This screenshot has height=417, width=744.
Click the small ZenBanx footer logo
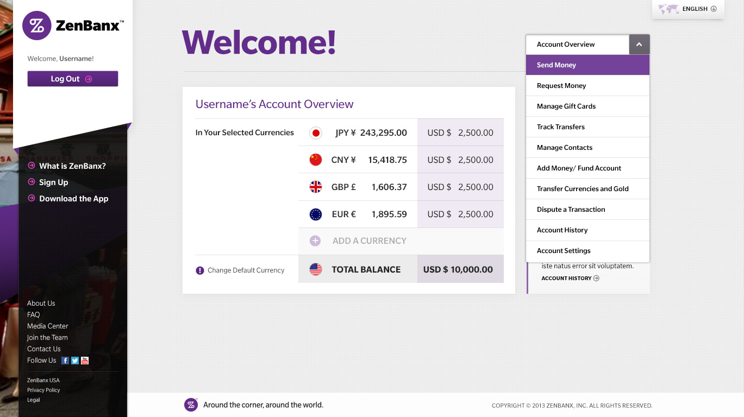point(191,405)
